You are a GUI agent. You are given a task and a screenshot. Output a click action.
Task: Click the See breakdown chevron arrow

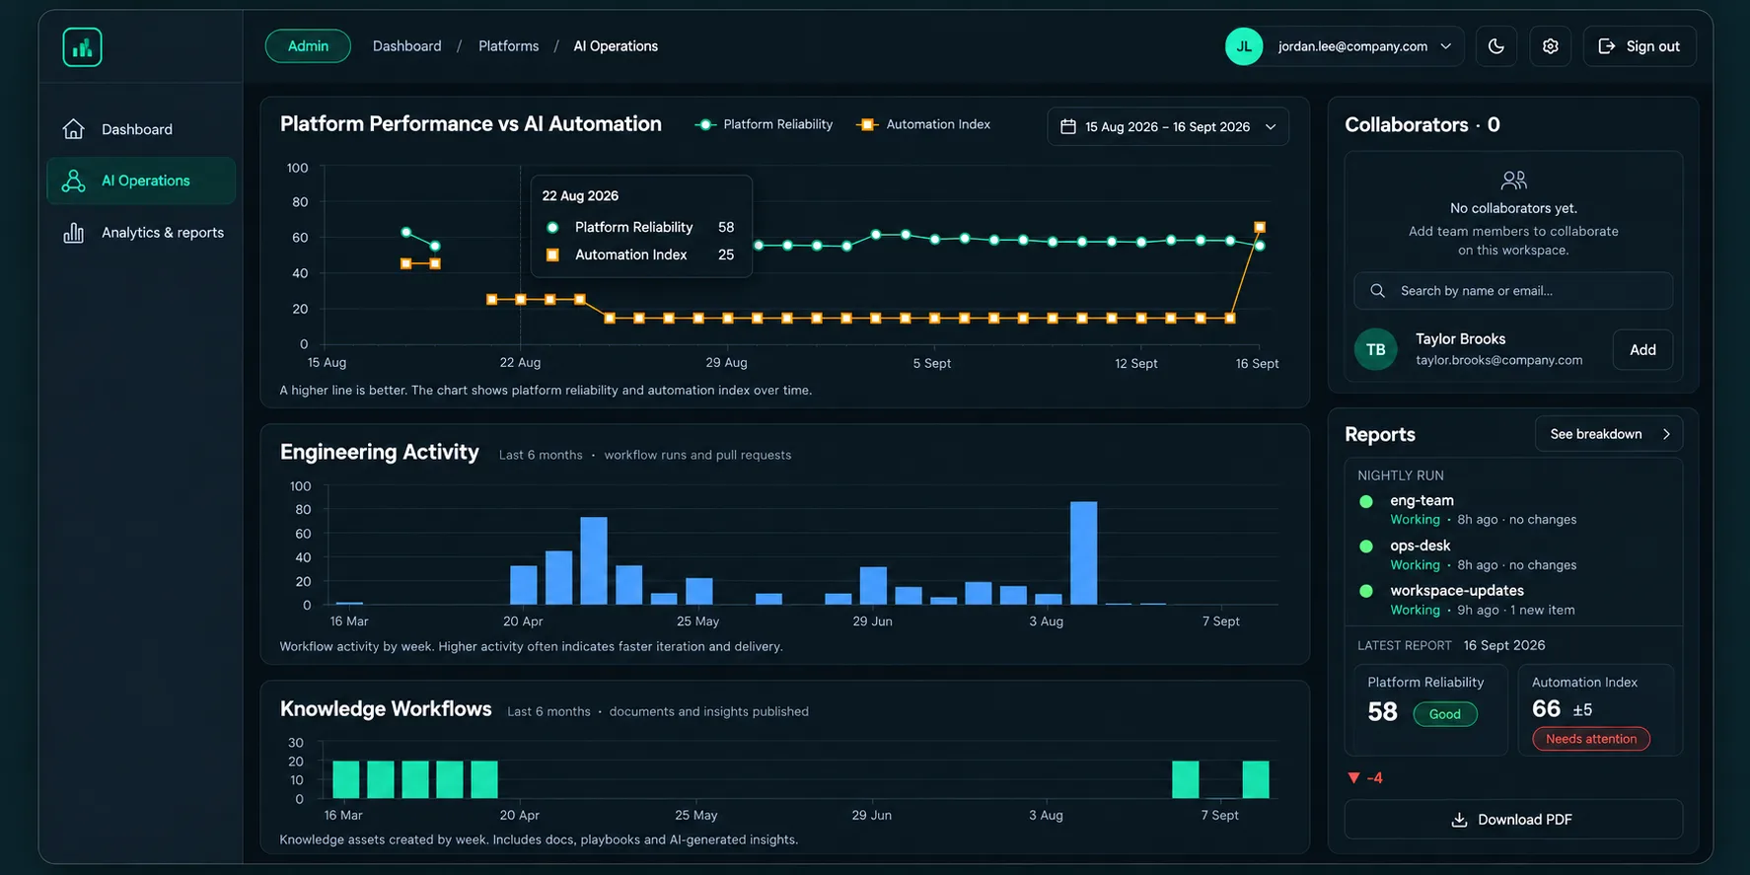pos(1666,434)
